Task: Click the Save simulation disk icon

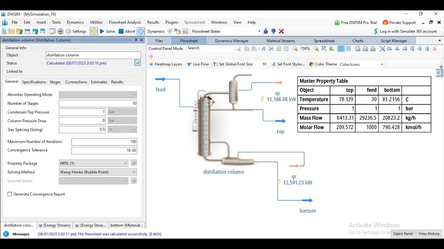Action: pos(27,31)
